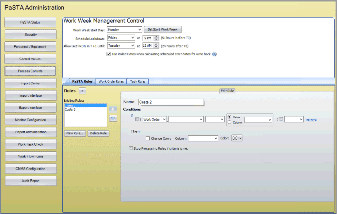The width and height of the screenshot is (337, 214).
Task: Open the Import Center section
Action: (30, 83)
